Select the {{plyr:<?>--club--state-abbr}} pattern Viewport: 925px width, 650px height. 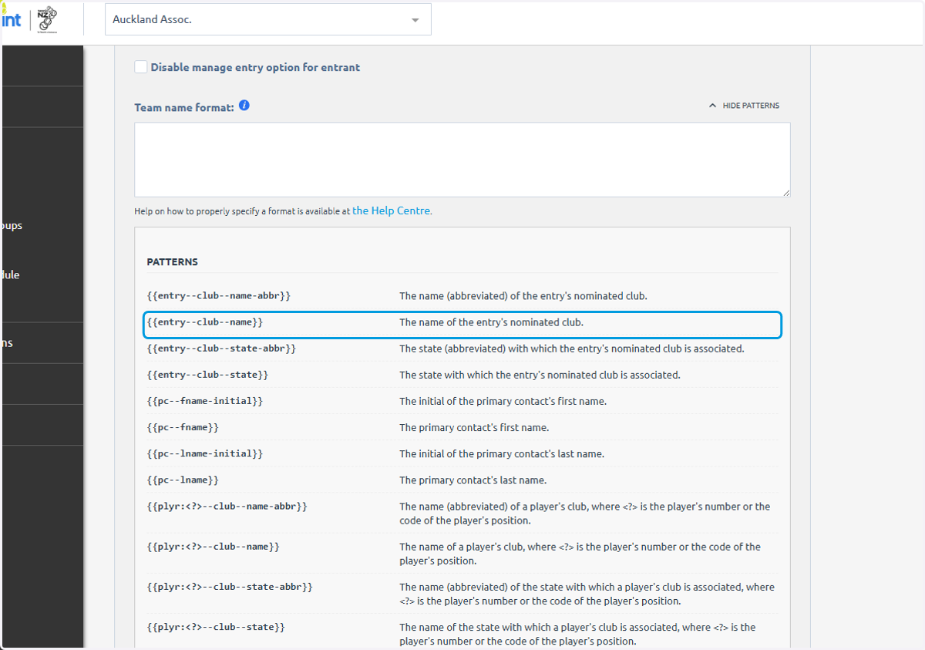point(230,587)
